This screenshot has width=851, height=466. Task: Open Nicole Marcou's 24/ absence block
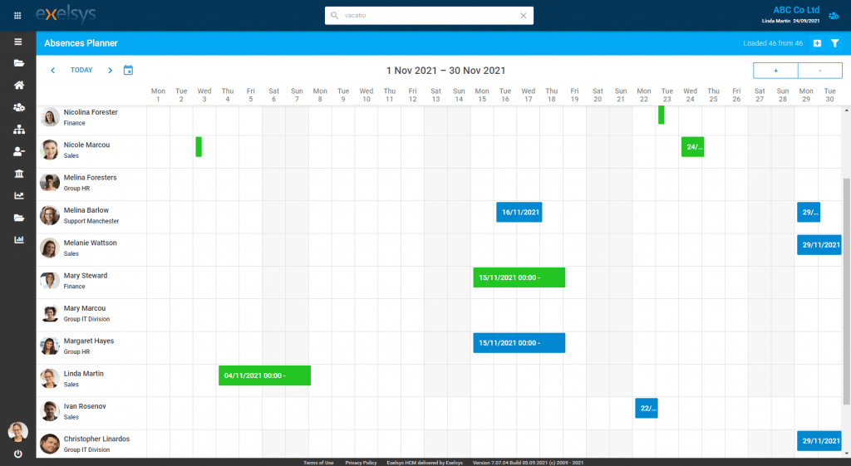pyautogui.click(x=692, y=147)
